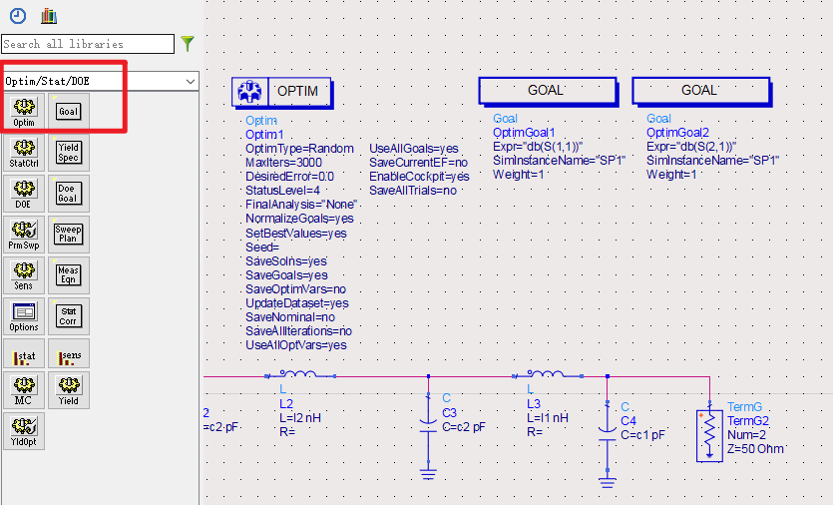Select the MC Monte Carlo palette icon

(x=24, y=390)
